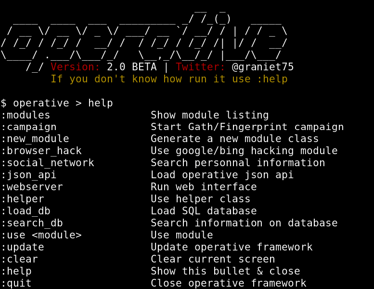Click the :quit command at bottom
This screenshot has width=374, height=289.
click(x=16, y=283)
